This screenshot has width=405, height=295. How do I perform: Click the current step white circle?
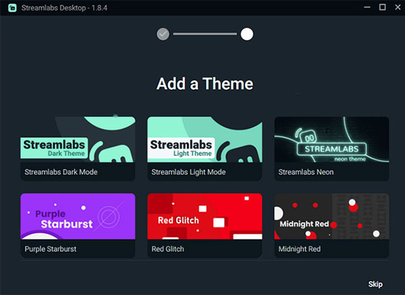[247, 34]
